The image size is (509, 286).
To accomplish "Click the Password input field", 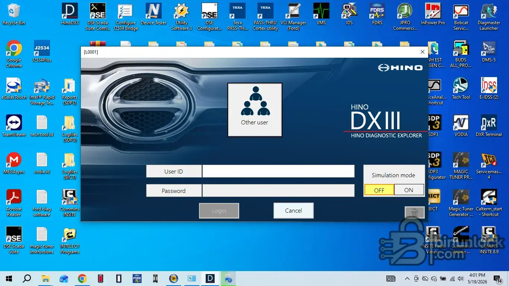I will pos(278,191).
